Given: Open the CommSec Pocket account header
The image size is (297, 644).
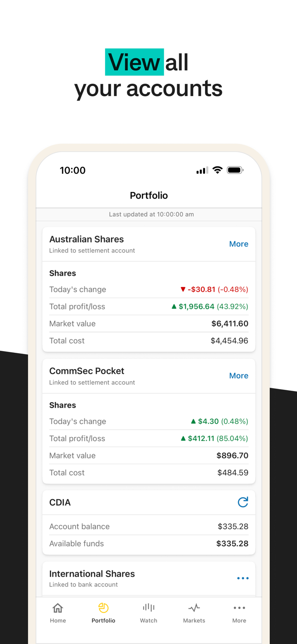Looking at the screenshot, I should point(87,371).
